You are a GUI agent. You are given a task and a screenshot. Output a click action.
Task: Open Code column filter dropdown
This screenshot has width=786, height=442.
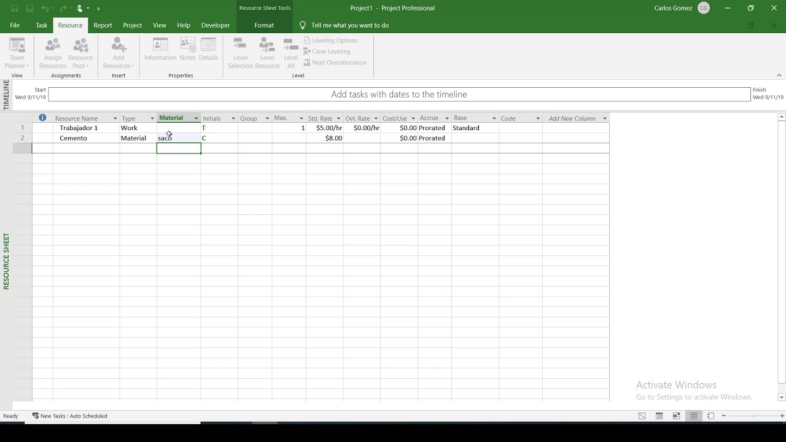[538, 118]
